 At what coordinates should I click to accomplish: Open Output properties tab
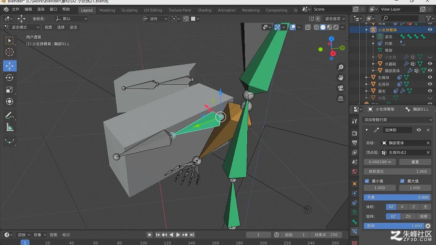[355, 143]
